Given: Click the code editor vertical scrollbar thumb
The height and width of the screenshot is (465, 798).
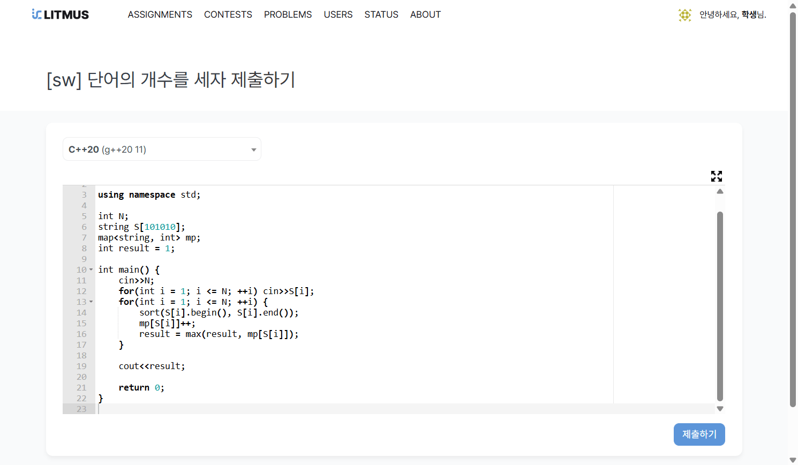Looking at the screenshot, I should point(720,305).
